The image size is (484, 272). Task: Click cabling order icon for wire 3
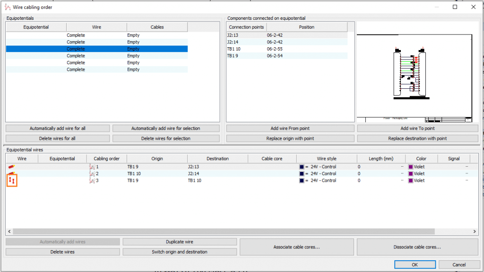click(92, 180)
